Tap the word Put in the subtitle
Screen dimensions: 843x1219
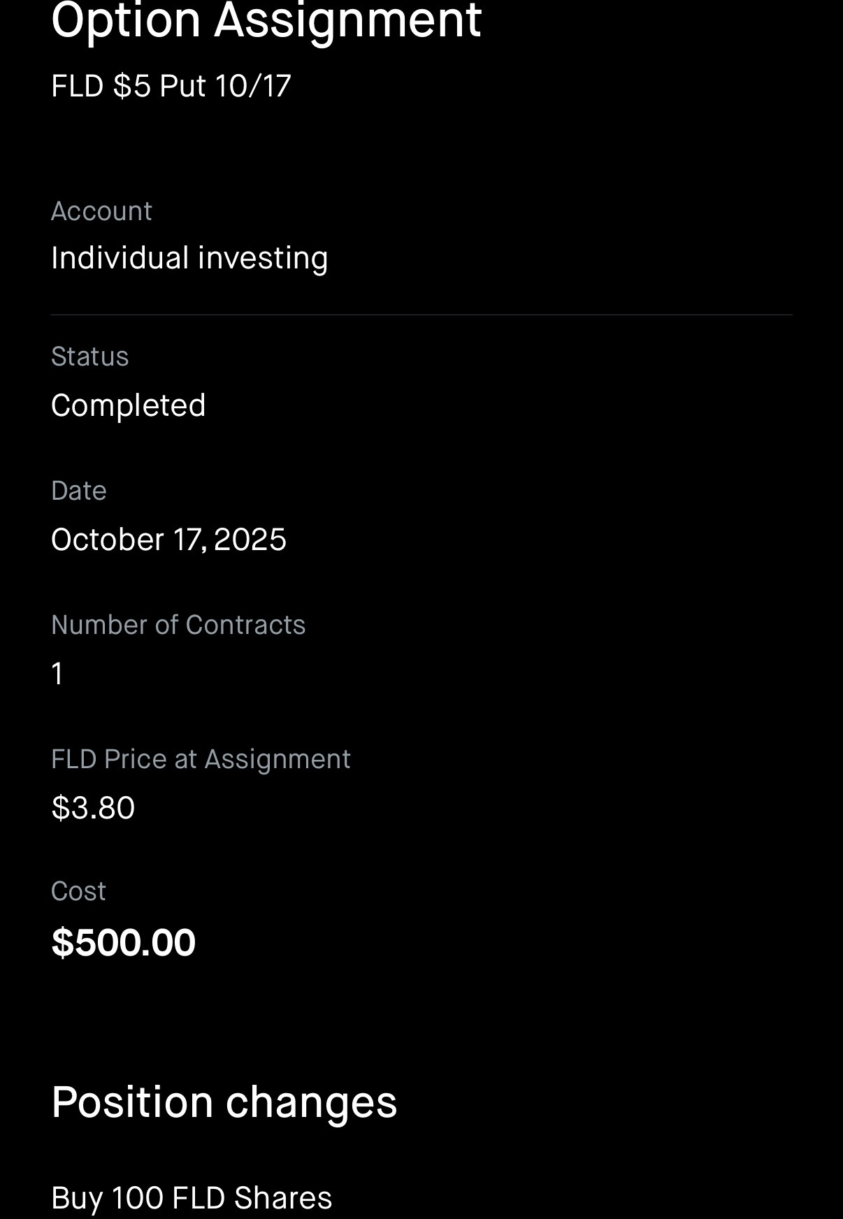click(182, 86)
